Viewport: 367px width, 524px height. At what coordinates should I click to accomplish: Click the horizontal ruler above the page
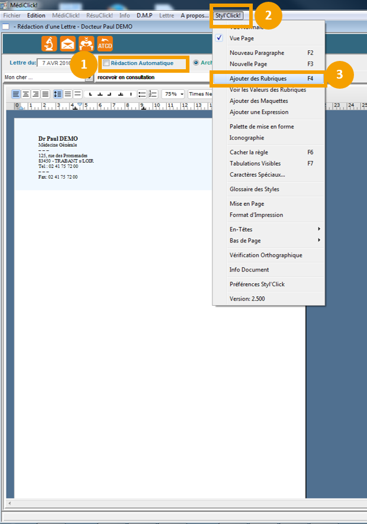point(118,106)
